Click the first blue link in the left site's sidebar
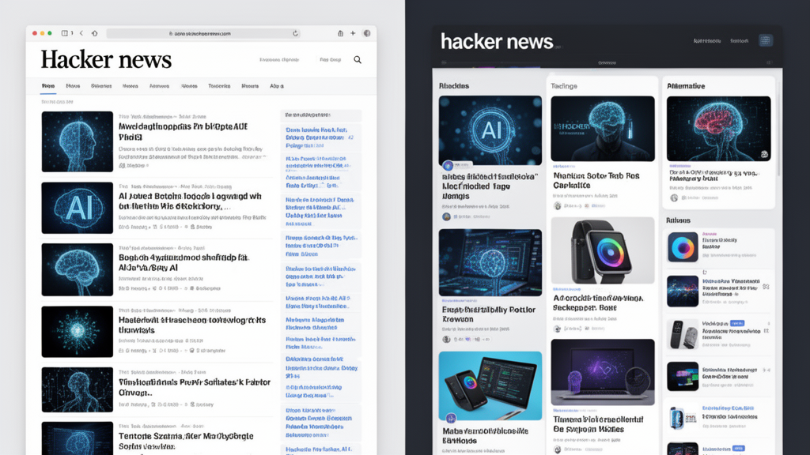 coord(320,139)
